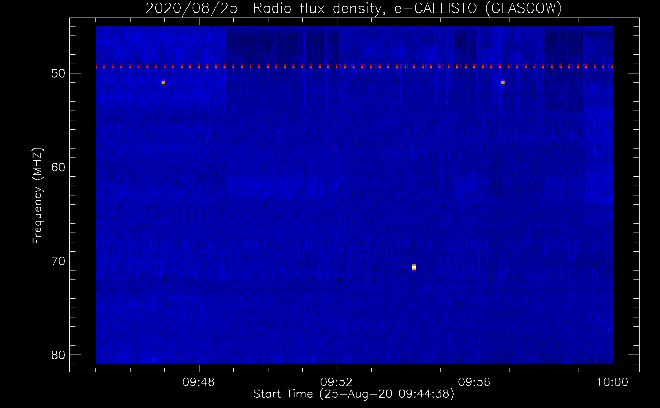Click the 80 MHz frequency tick label
Image resolution: width=660 pixels, height=408 pixels.
59,355
